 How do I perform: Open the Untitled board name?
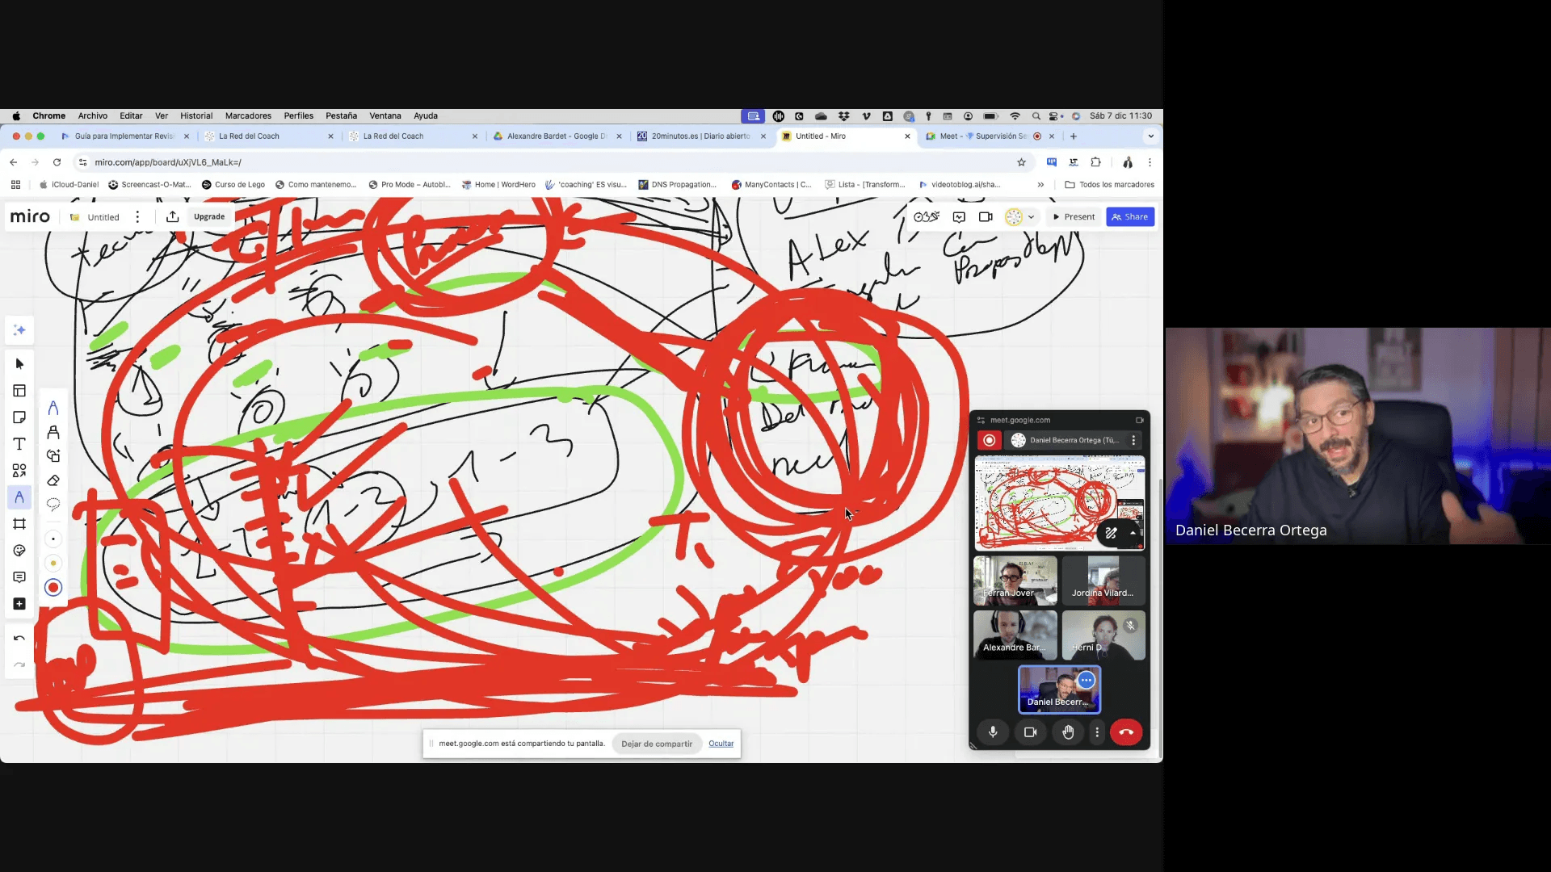point(103,217)
